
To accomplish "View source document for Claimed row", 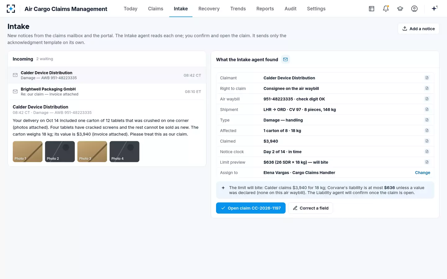I will 427,141.
